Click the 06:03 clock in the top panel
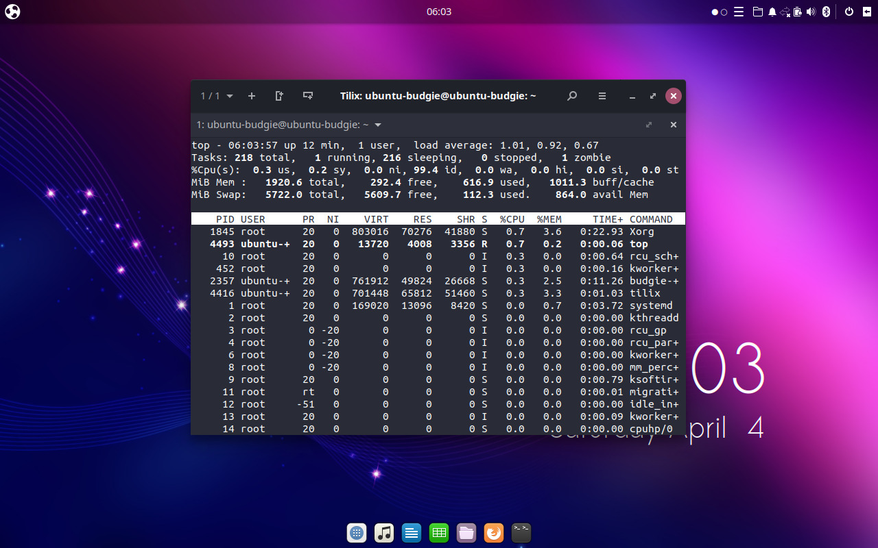 438,11
